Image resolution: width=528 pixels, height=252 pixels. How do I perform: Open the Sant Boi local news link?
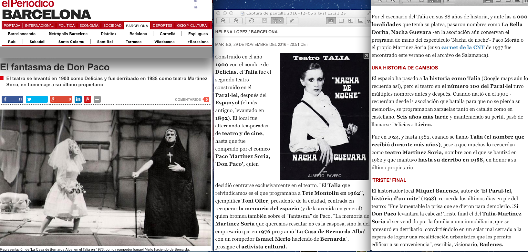pyautogui.click(x=105, y=42)
